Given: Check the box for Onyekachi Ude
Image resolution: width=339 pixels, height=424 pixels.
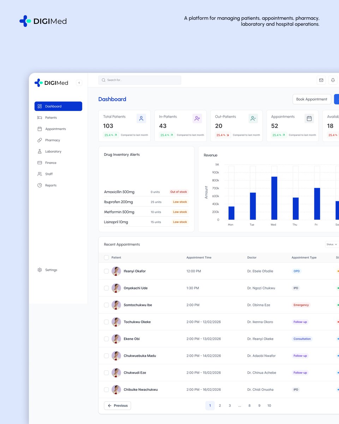Looking at the screenshot, I should [106, 288].
